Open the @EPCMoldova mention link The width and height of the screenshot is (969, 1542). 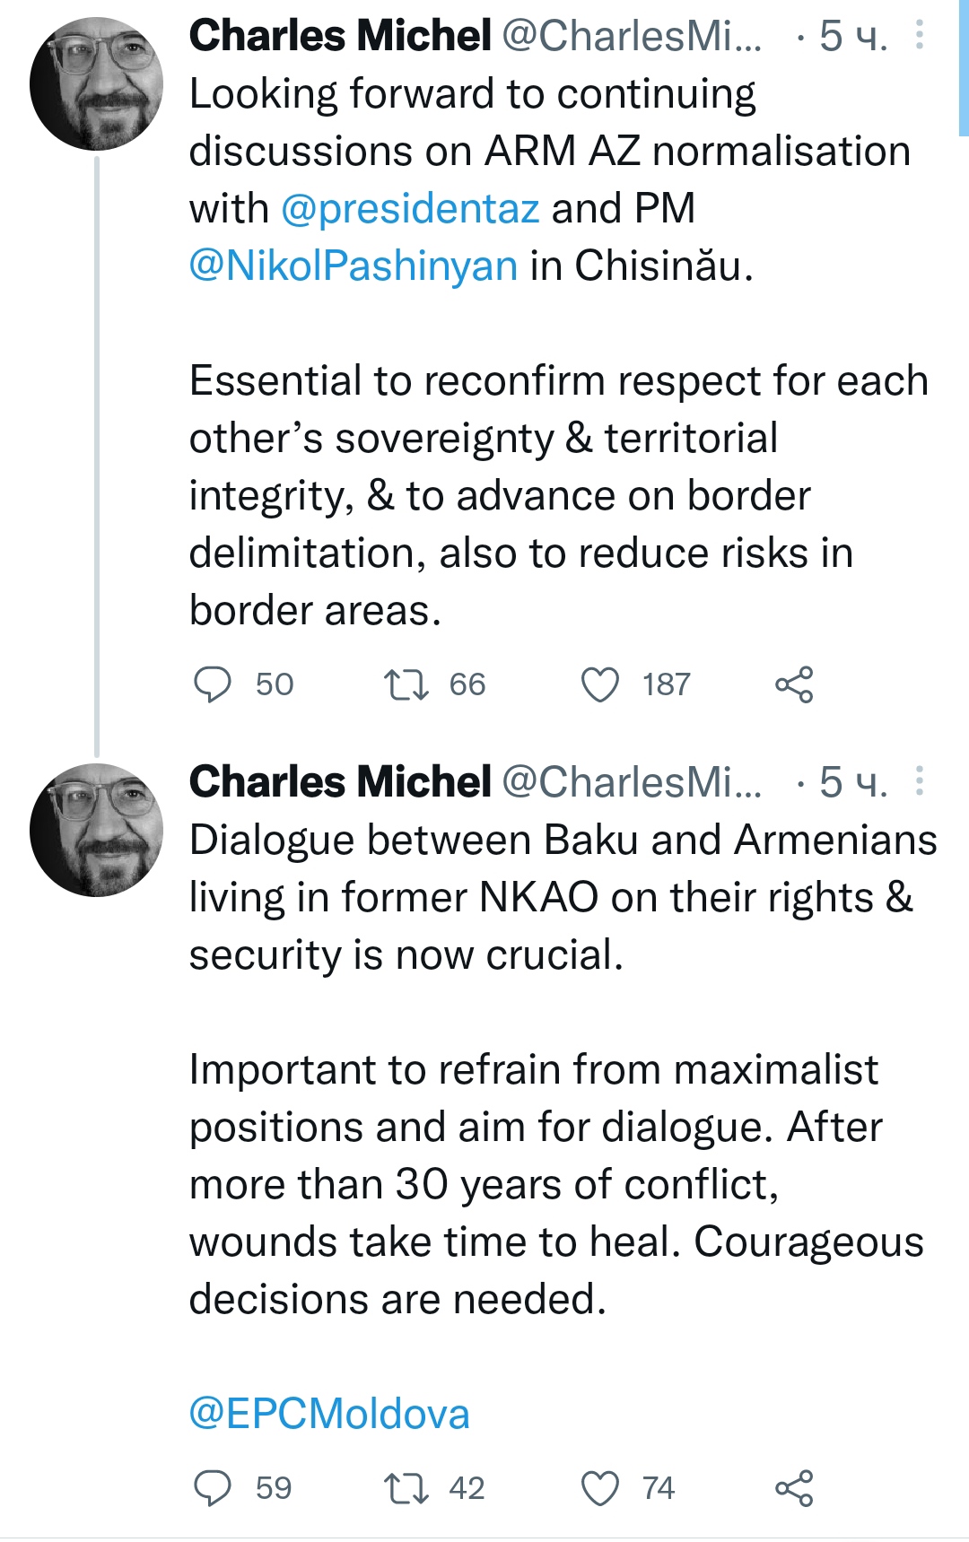[x=329, y=1415]
